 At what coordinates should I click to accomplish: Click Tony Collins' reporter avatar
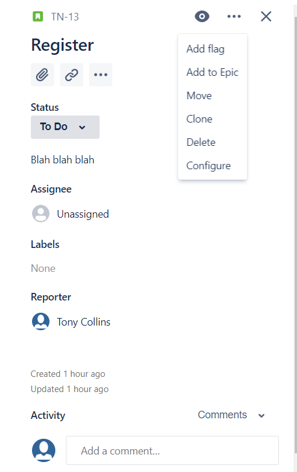[41, 321]
